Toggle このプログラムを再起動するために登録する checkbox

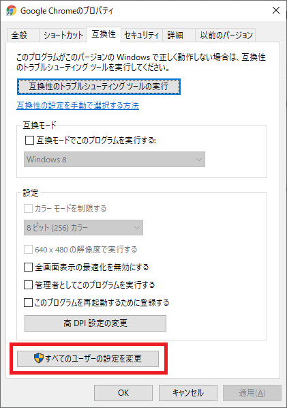[29, 303]
